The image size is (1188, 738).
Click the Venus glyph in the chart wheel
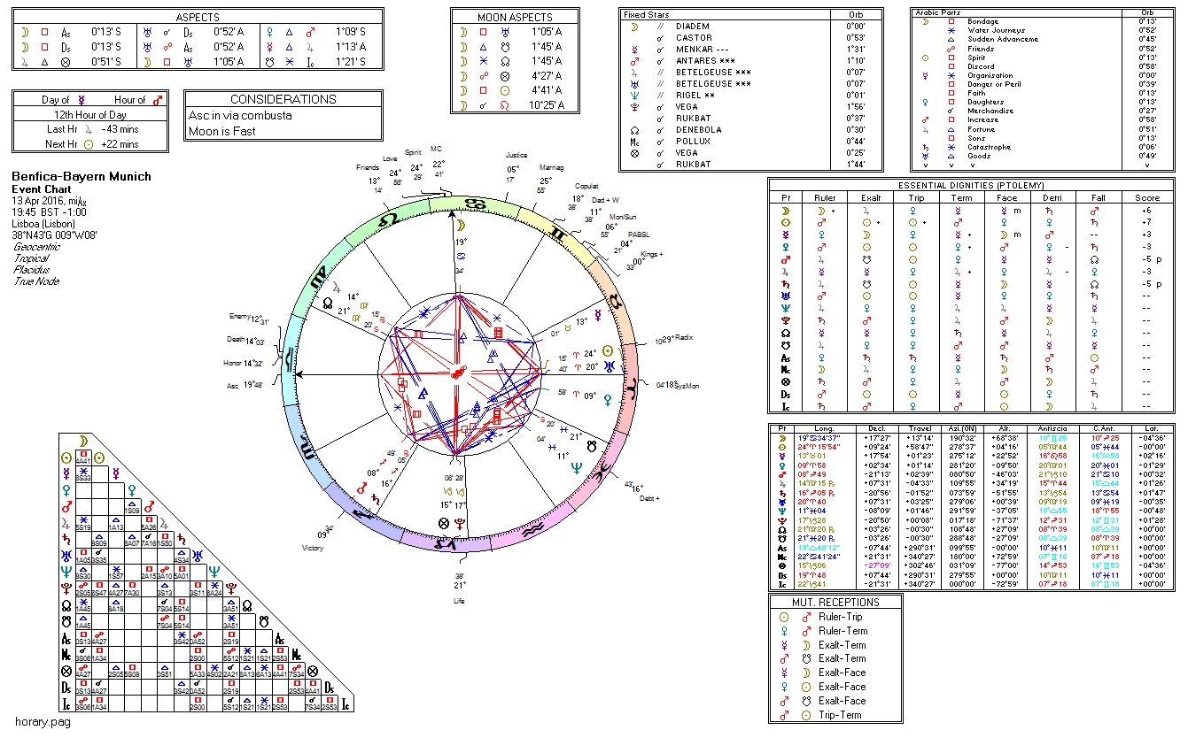click(607, 399)
